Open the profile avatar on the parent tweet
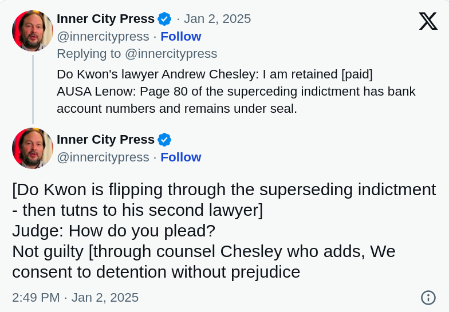This screenshot has width=449, height=312. coord(33,31)
